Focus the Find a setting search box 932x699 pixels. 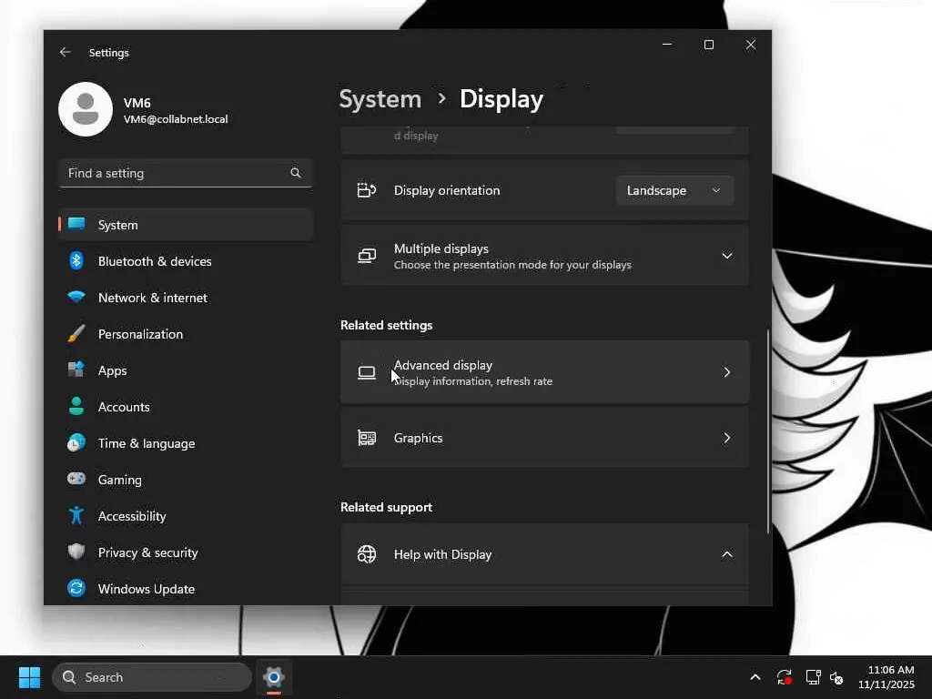pos(186,173)
